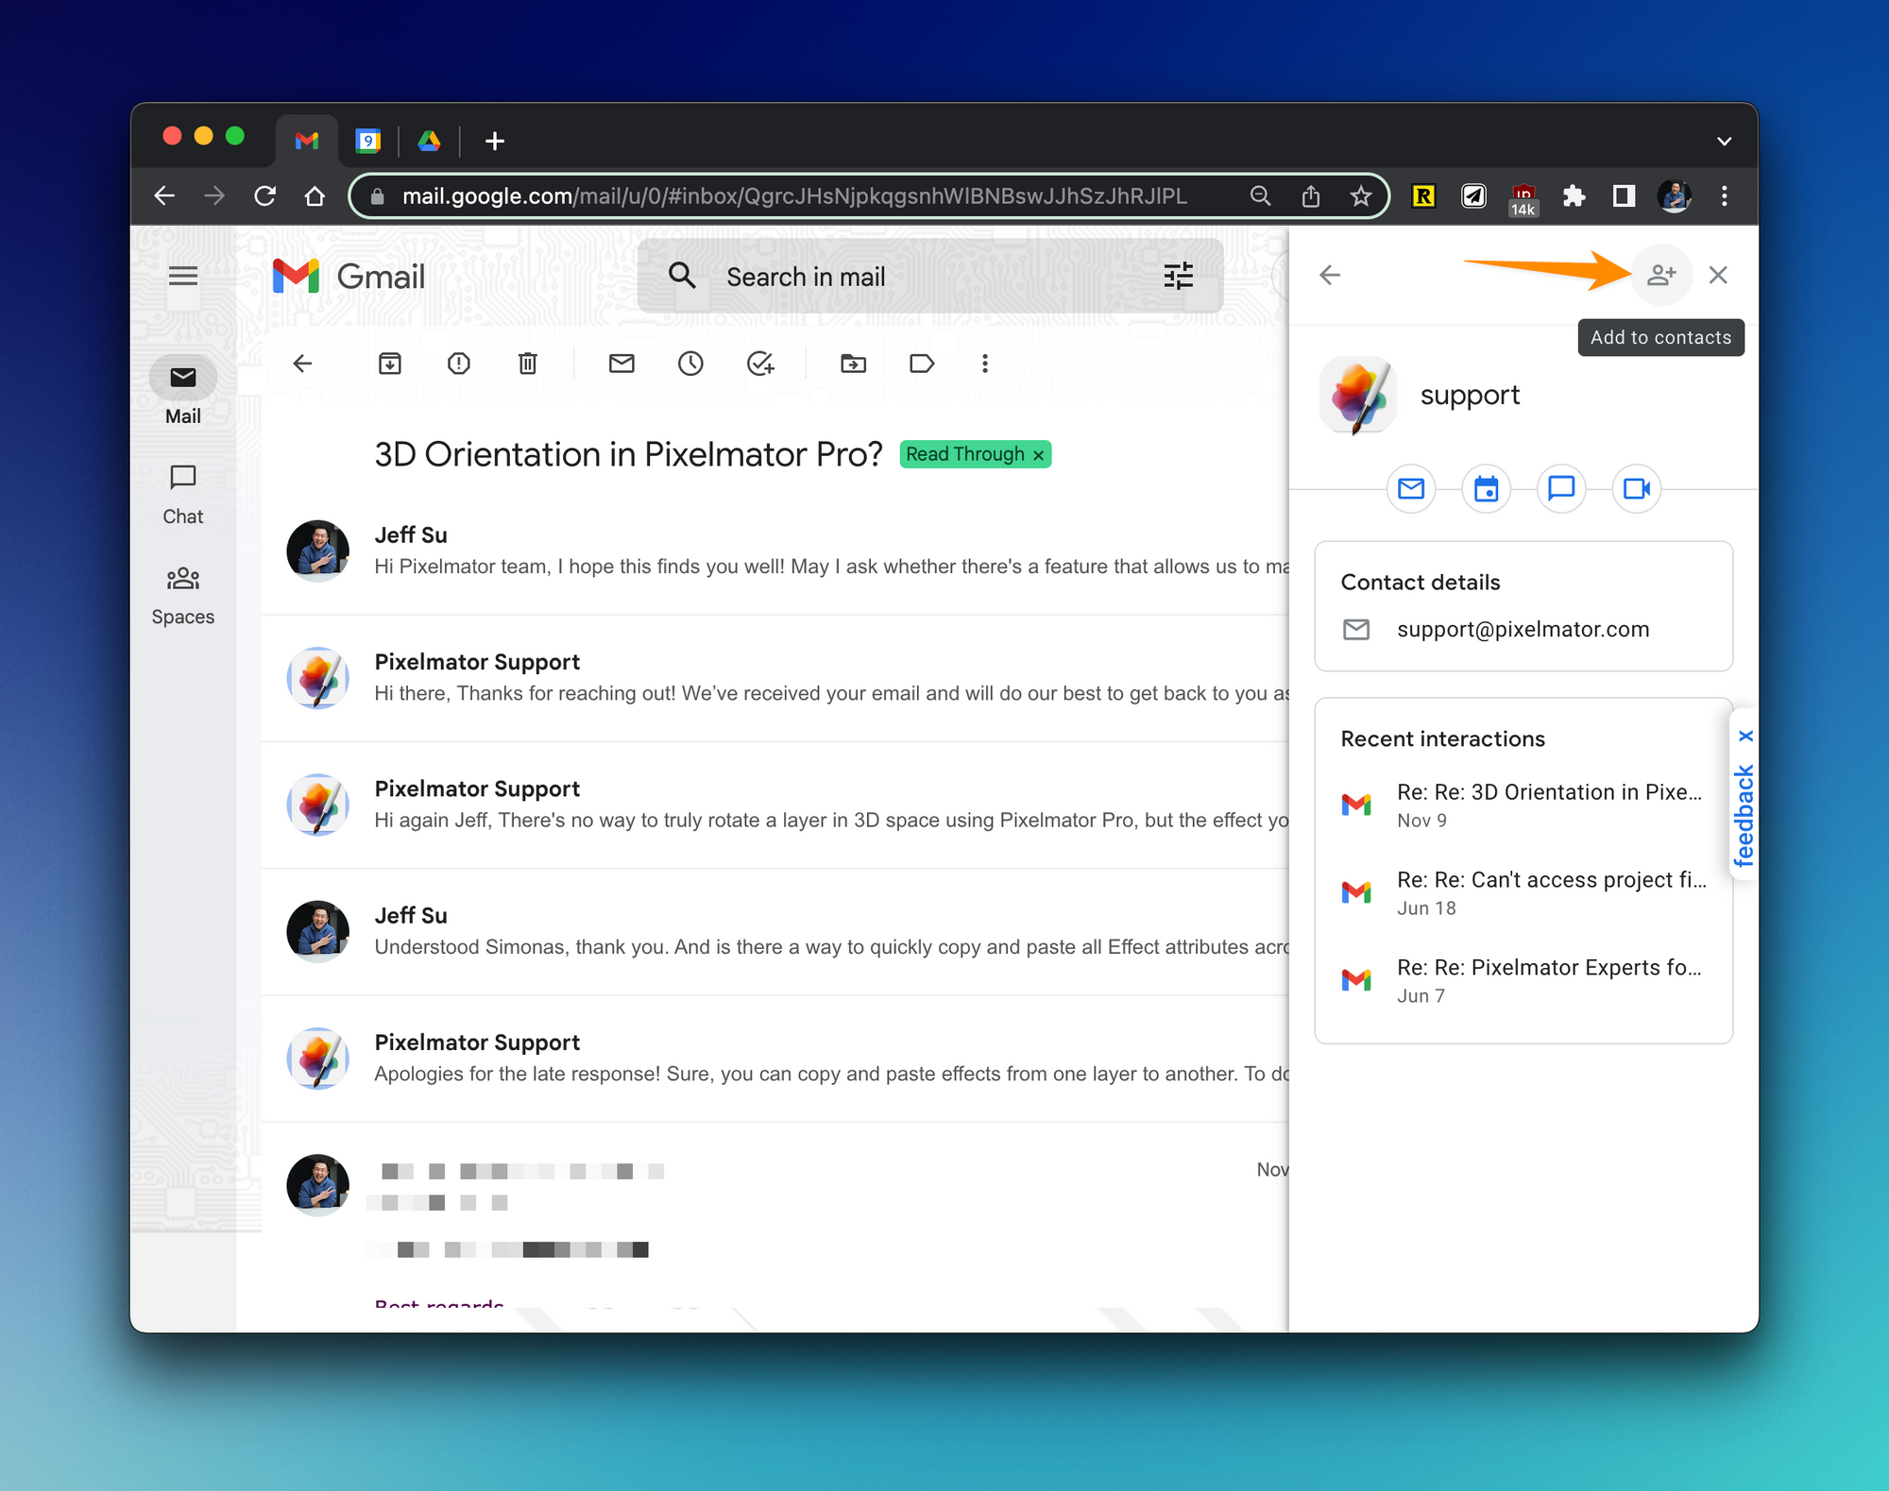This screenshot has height=1491, width=1889.
Task: Click browser back arrow
Action: point(164,195)
